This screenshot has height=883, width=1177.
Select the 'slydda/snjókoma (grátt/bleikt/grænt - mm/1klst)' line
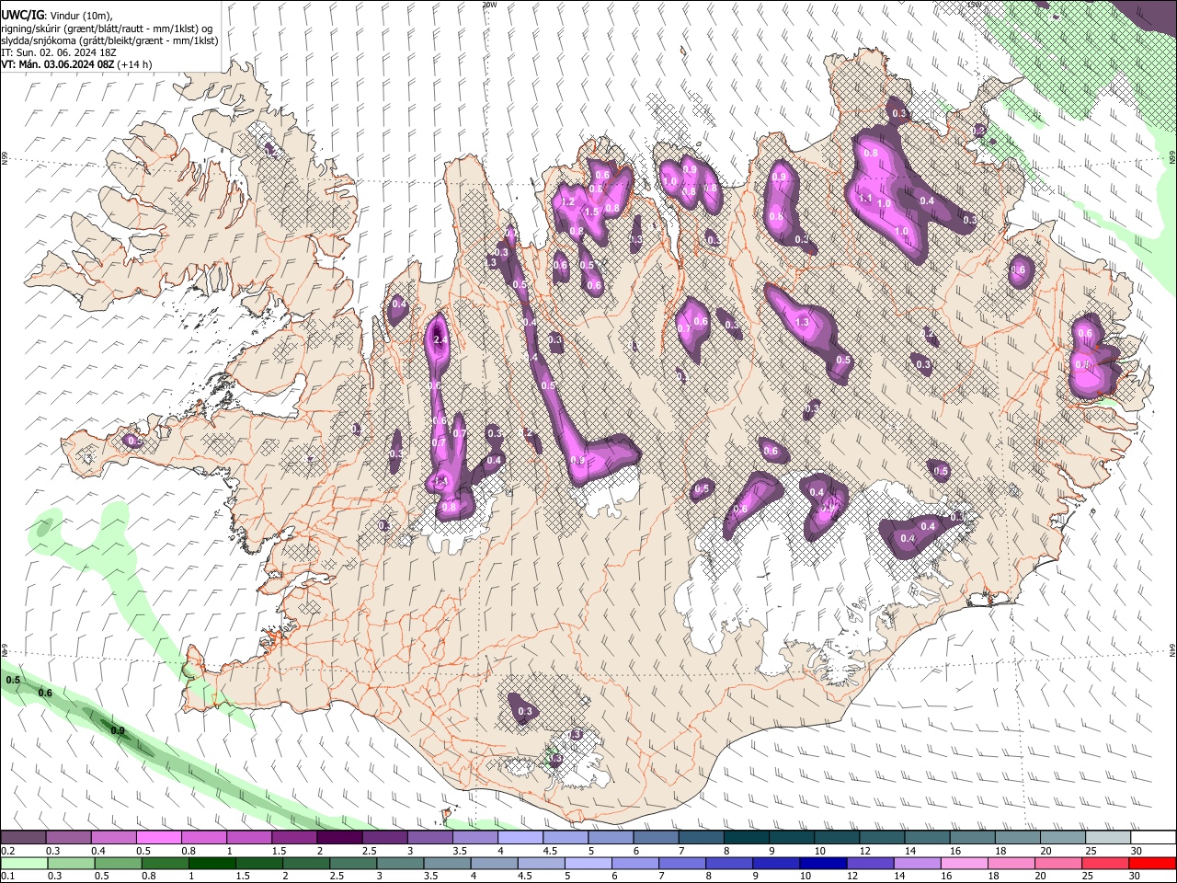pos(109,40)
